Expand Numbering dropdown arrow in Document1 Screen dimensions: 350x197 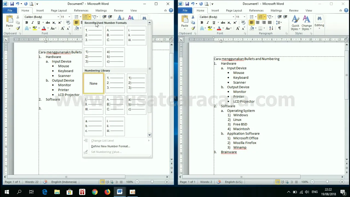point(264,17)
